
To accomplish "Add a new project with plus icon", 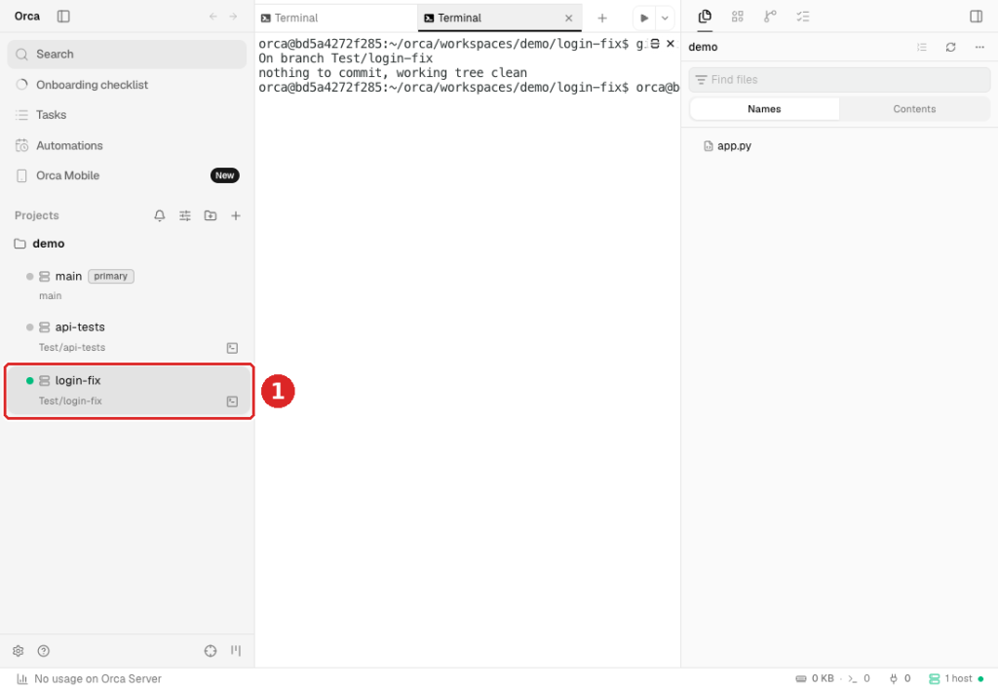I will [x=236, y=215].
